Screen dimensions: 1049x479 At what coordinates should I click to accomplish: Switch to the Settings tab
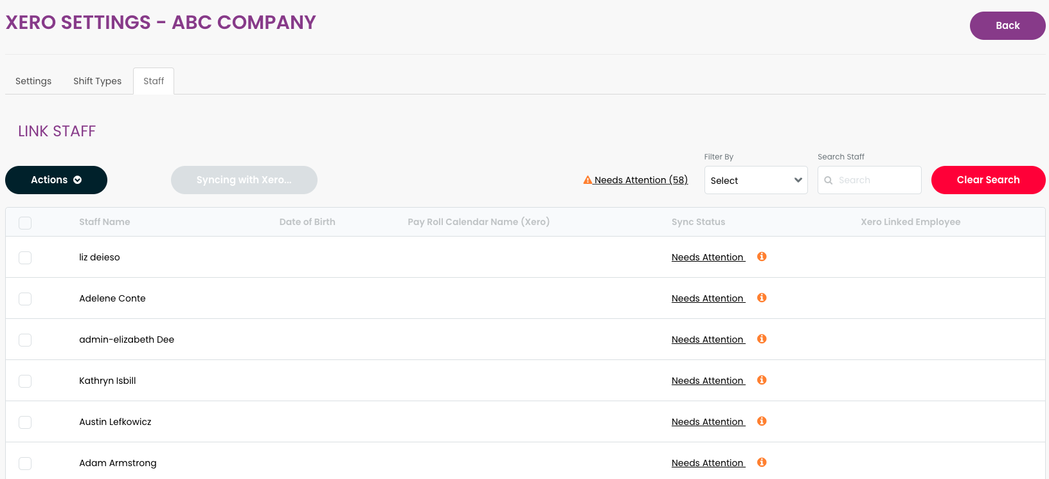point(33,81)
